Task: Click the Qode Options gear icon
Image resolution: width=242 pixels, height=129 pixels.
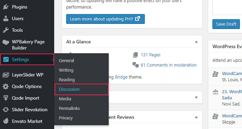Action: tap(6, 87)
